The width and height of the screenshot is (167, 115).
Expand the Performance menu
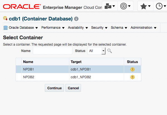(x=53, y=28)
